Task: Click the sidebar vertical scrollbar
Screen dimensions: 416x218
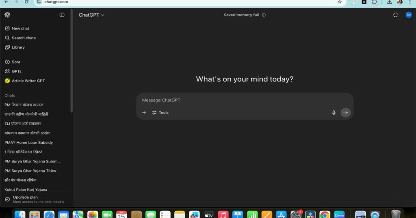Action: 71,61
